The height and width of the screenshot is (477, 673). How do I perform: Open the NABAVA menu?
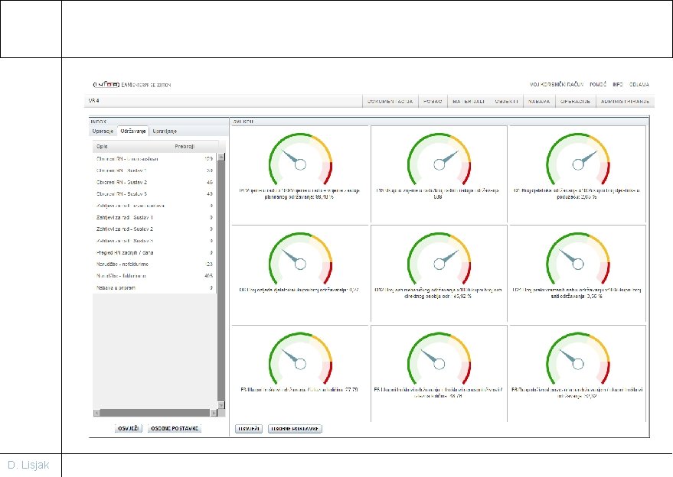(x=539, y=102)
